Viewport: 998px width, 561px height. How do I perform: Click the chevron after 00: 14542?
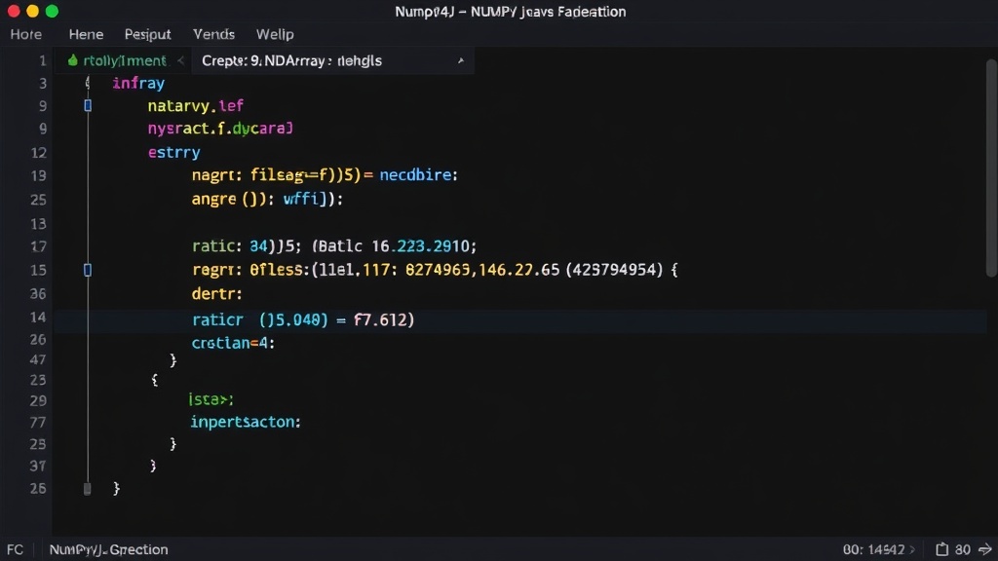pyautogui.click(x=912, y=549)
